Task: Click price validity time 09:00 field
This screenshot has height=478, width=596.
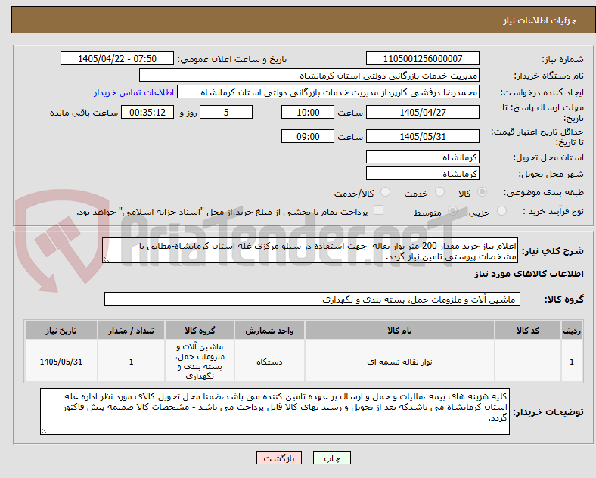Action: tap(308, 136)
